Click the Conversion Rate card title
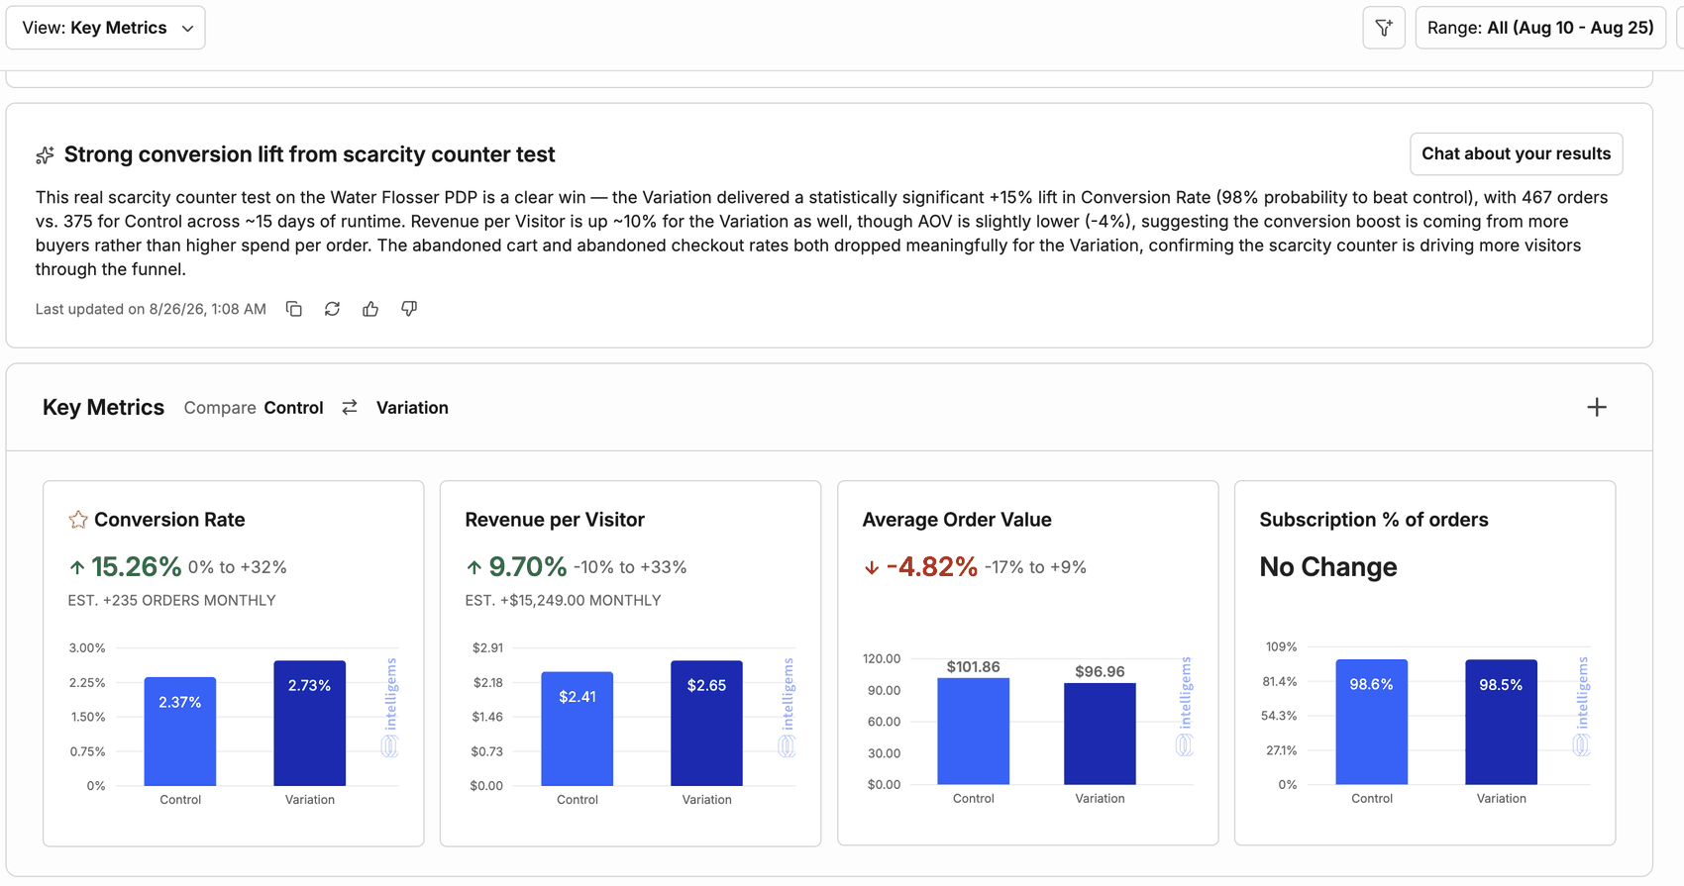This screenshot has width=1684, height=886. tap(169, 520)
